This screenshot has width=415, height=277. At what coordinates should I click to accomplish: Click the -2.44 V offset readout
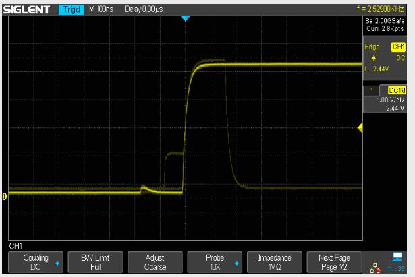(x=393, y=109)
